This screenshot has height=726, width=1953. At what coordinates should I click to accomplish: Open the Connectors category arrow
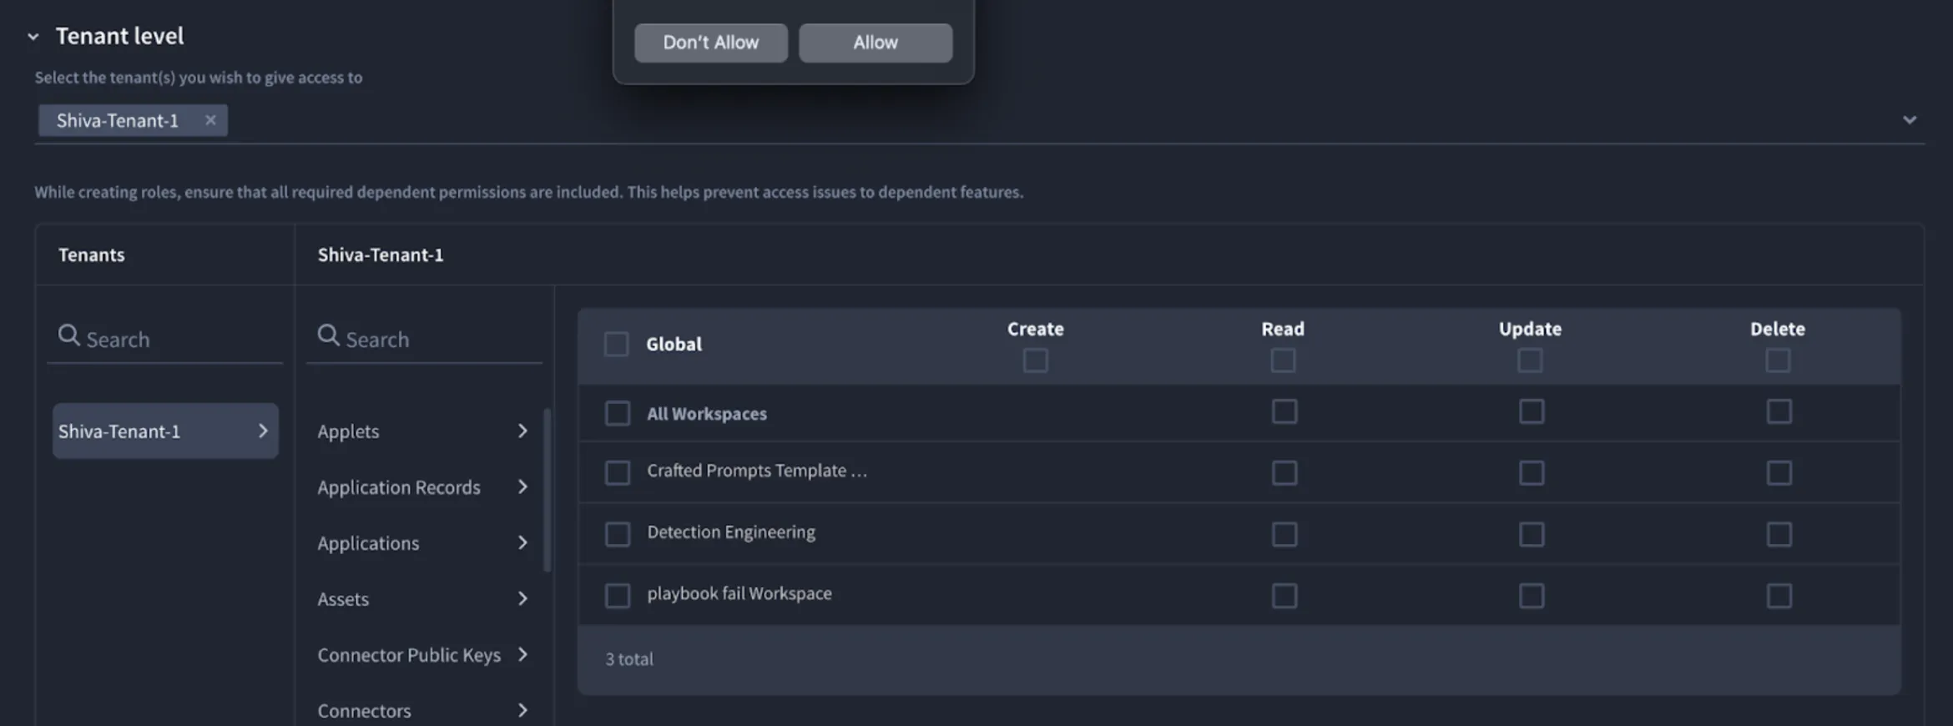(522, 710)
